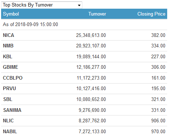The width and height of the screenshot is (169, 135).
Task: Open the NMB stock symbol
Action: (8, 46)
